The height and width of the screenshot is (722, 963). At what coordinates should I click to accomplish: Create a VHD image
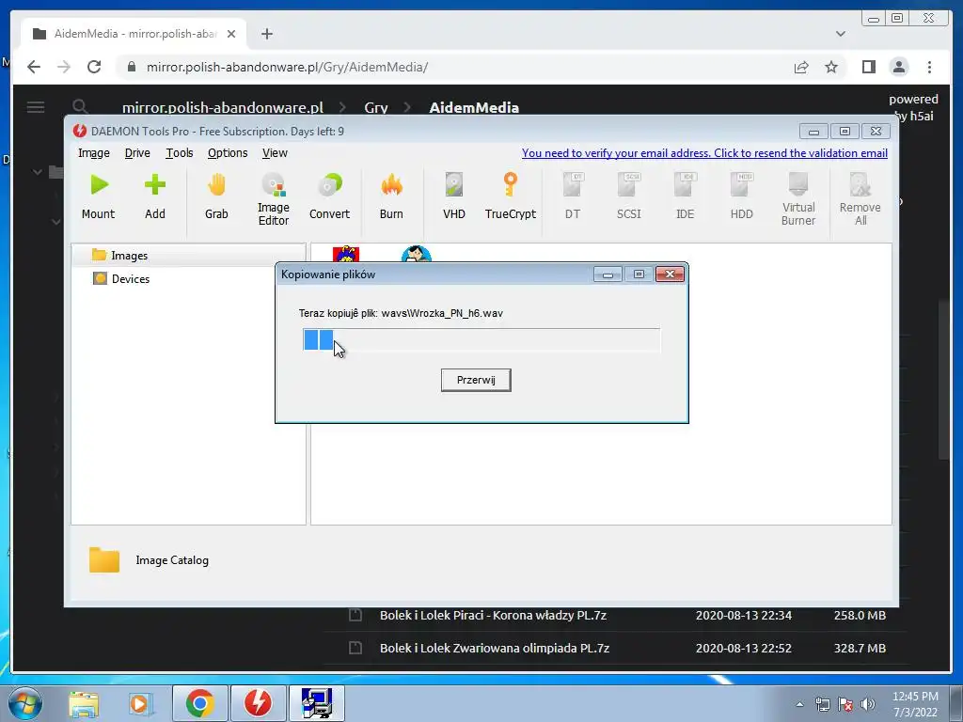454,196
